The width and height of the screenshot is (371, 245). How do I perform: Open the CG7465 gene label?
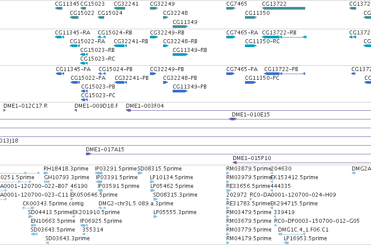click(x=237, y=4)
